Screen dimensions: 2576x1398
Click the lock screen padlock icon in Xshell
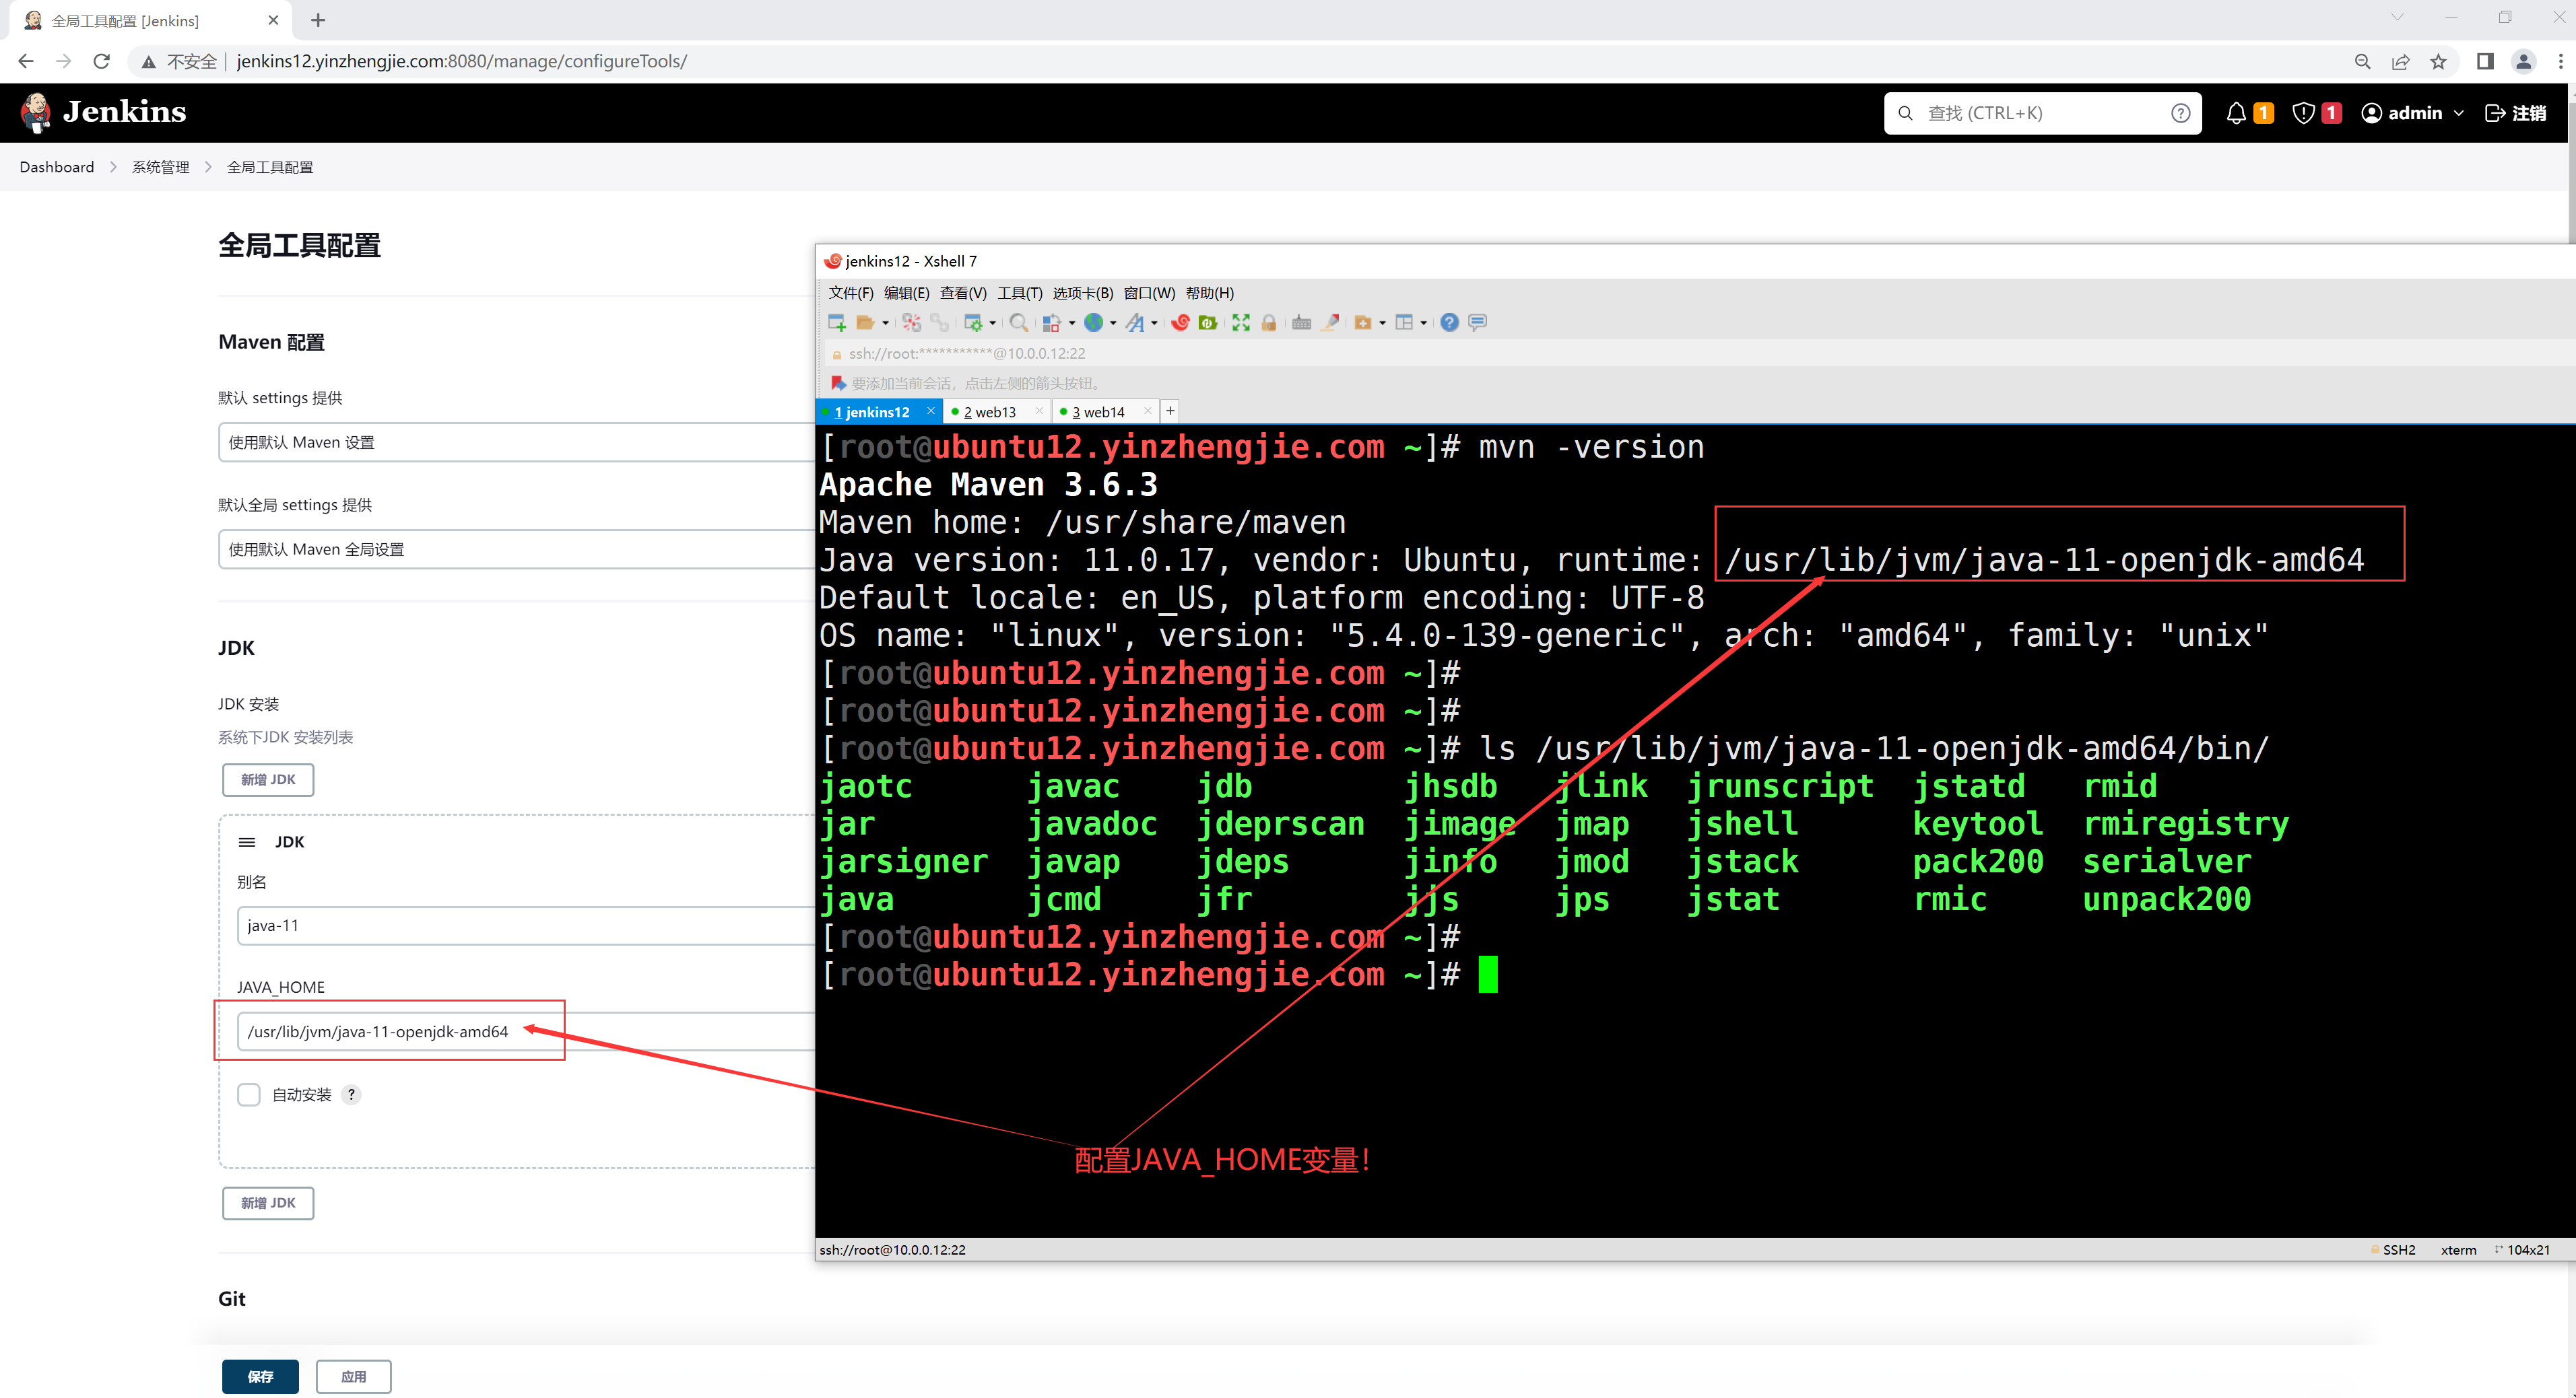(x=1269, y=322)
